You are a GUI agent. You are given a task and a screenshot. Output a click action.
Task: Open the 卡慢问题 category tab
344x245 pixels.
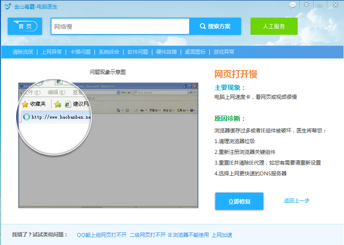coord(80,52)
